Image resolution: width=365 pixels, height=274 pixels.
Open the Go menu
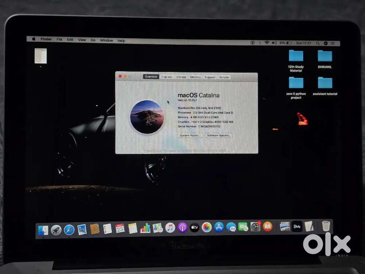point(93,40)
